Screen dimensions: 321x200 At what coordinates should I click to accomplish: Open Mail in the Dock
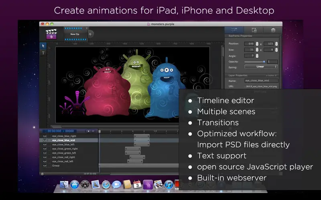click(95, 185)
